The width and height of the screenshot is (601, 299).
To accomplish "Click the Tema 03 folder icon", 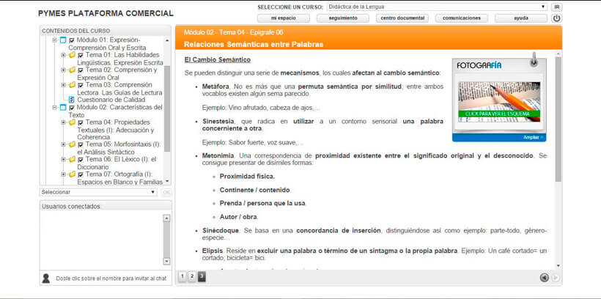I will pos(72,85).
